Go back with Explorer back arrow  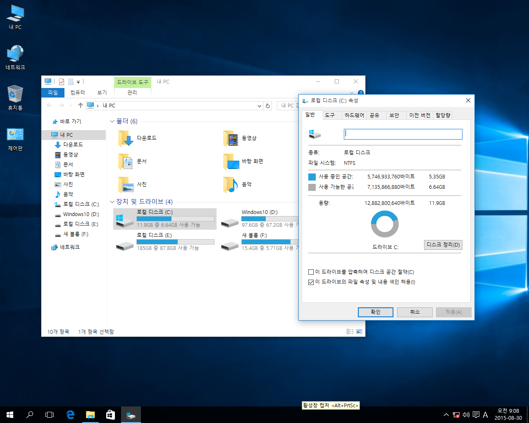tap(50, 106)
